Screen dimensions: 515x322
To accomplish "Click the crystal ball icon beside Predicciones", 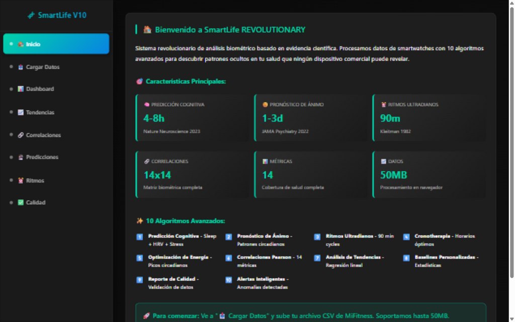I will [21, 157].
